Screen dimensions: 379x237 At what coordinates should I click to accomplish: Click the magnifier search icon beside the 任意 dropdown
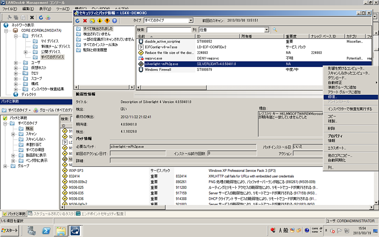(x=275, y=30)
